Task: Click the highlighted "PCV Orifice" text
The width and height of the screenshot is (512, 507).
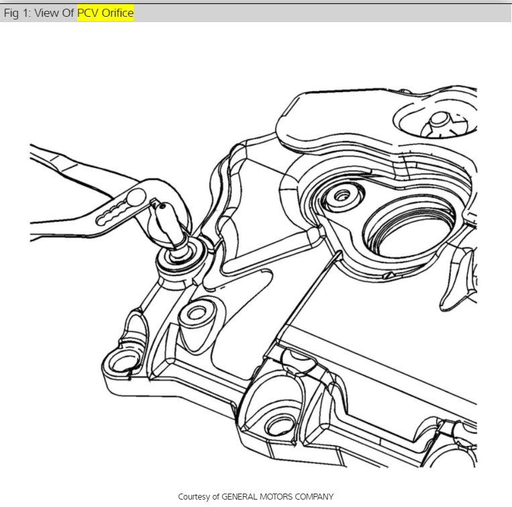Action: (x=105, y=13)
